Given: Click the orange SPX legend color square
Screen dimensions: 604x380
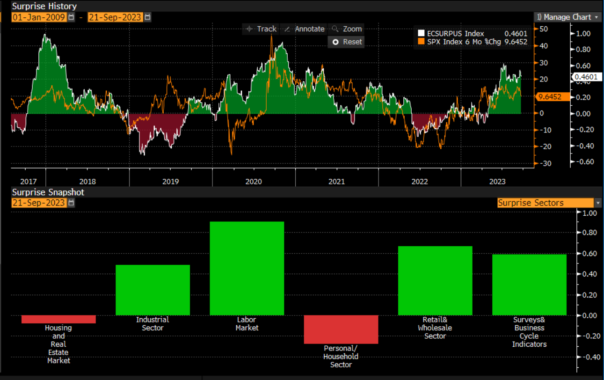Looking at the screenshot, I should 421,42.
